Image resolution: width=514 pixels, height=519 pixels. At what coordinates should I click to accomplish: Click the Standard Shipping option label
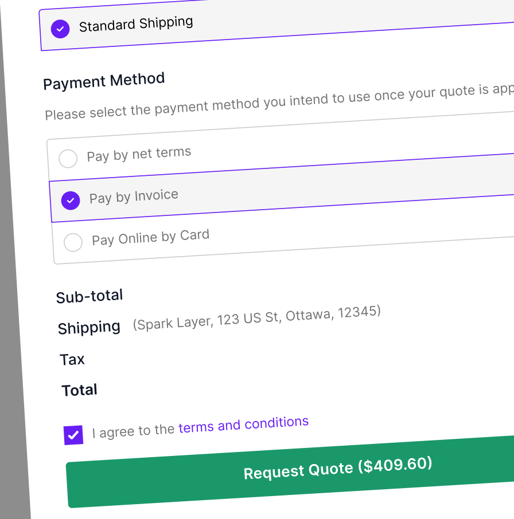click(x=136, y=24)
